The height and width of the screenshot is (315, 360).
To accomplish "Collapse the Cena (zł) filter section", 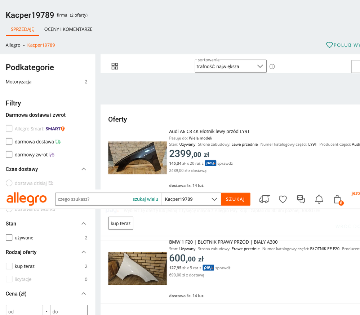I will pos(84,294).
